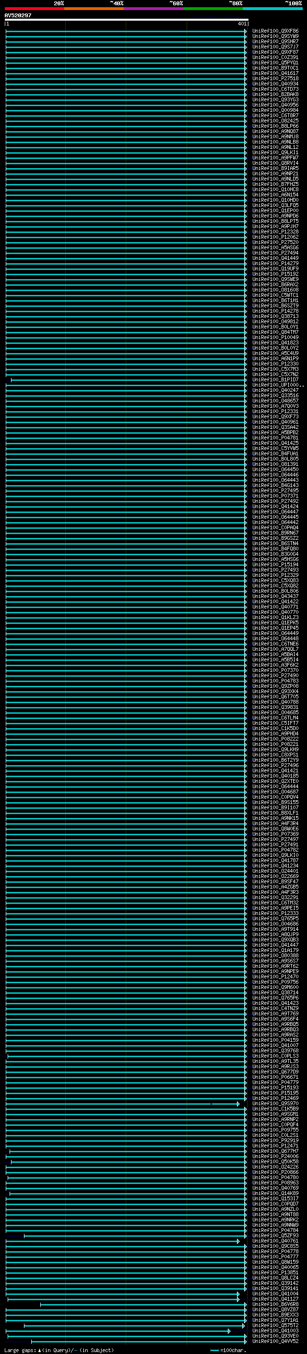307x1354 pixels.
Task: Select the UniRef100_P07371 label
Action: (x=275, y=496)
